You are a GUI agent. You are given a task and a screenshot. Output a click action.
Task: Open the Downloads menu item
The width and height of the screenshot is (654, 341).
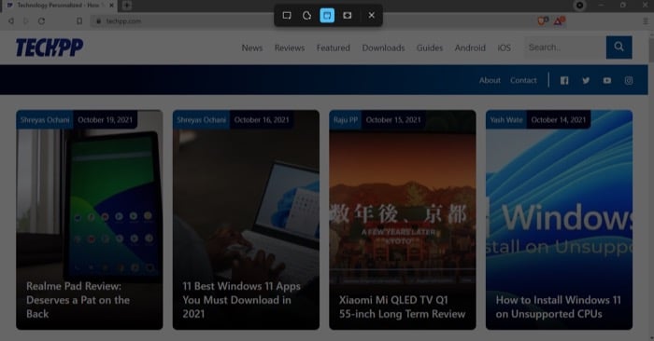(383, 48)
